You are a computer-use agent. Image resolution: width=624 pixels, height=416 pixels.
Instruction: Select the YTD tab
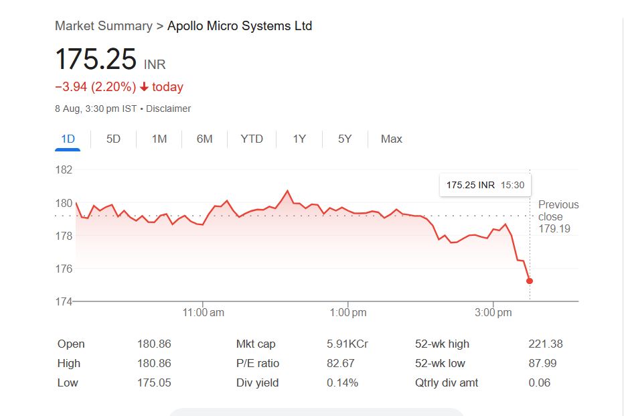click(252, 139)
